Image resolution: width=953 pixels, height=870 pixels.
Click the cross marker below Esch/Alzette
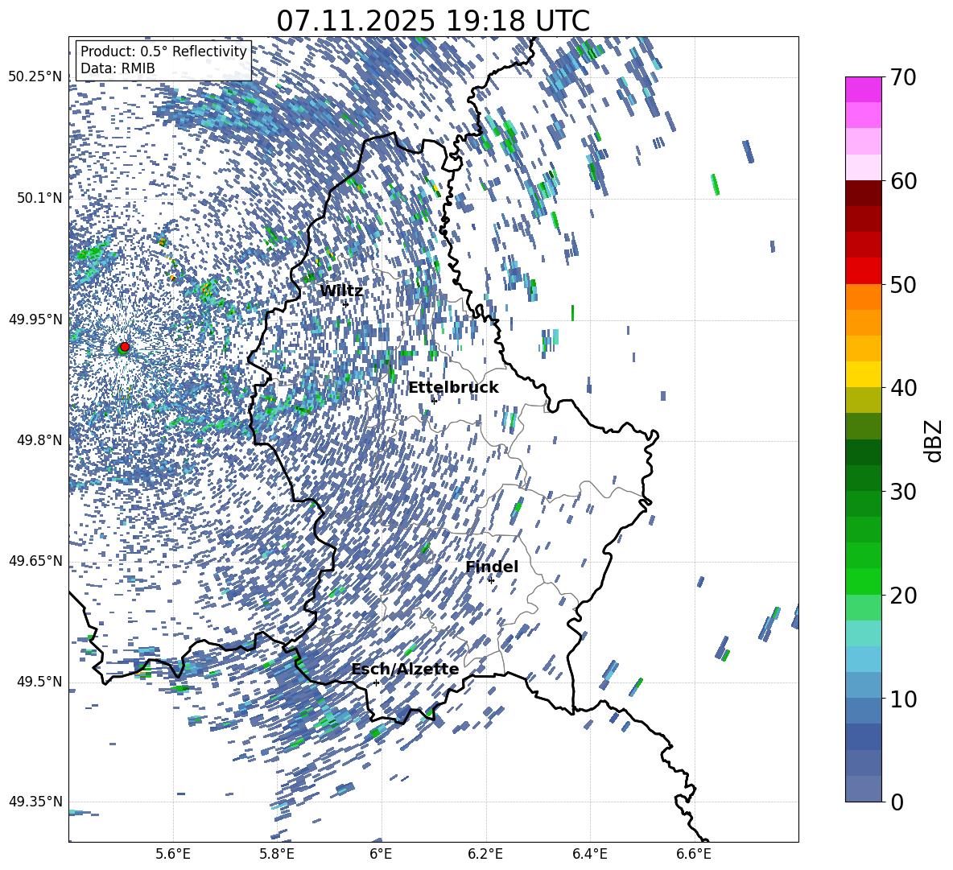376,682
